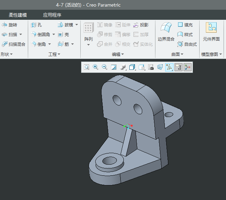
Task: Click the Component Interface (元件界面) icon
Action: pyautogui.click(x=211, y=32)
